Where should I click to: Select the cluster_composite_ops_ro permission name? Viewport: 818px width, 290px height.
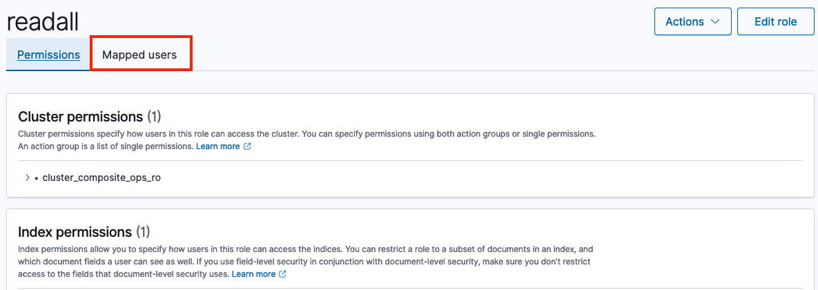[x=101, y=177]
